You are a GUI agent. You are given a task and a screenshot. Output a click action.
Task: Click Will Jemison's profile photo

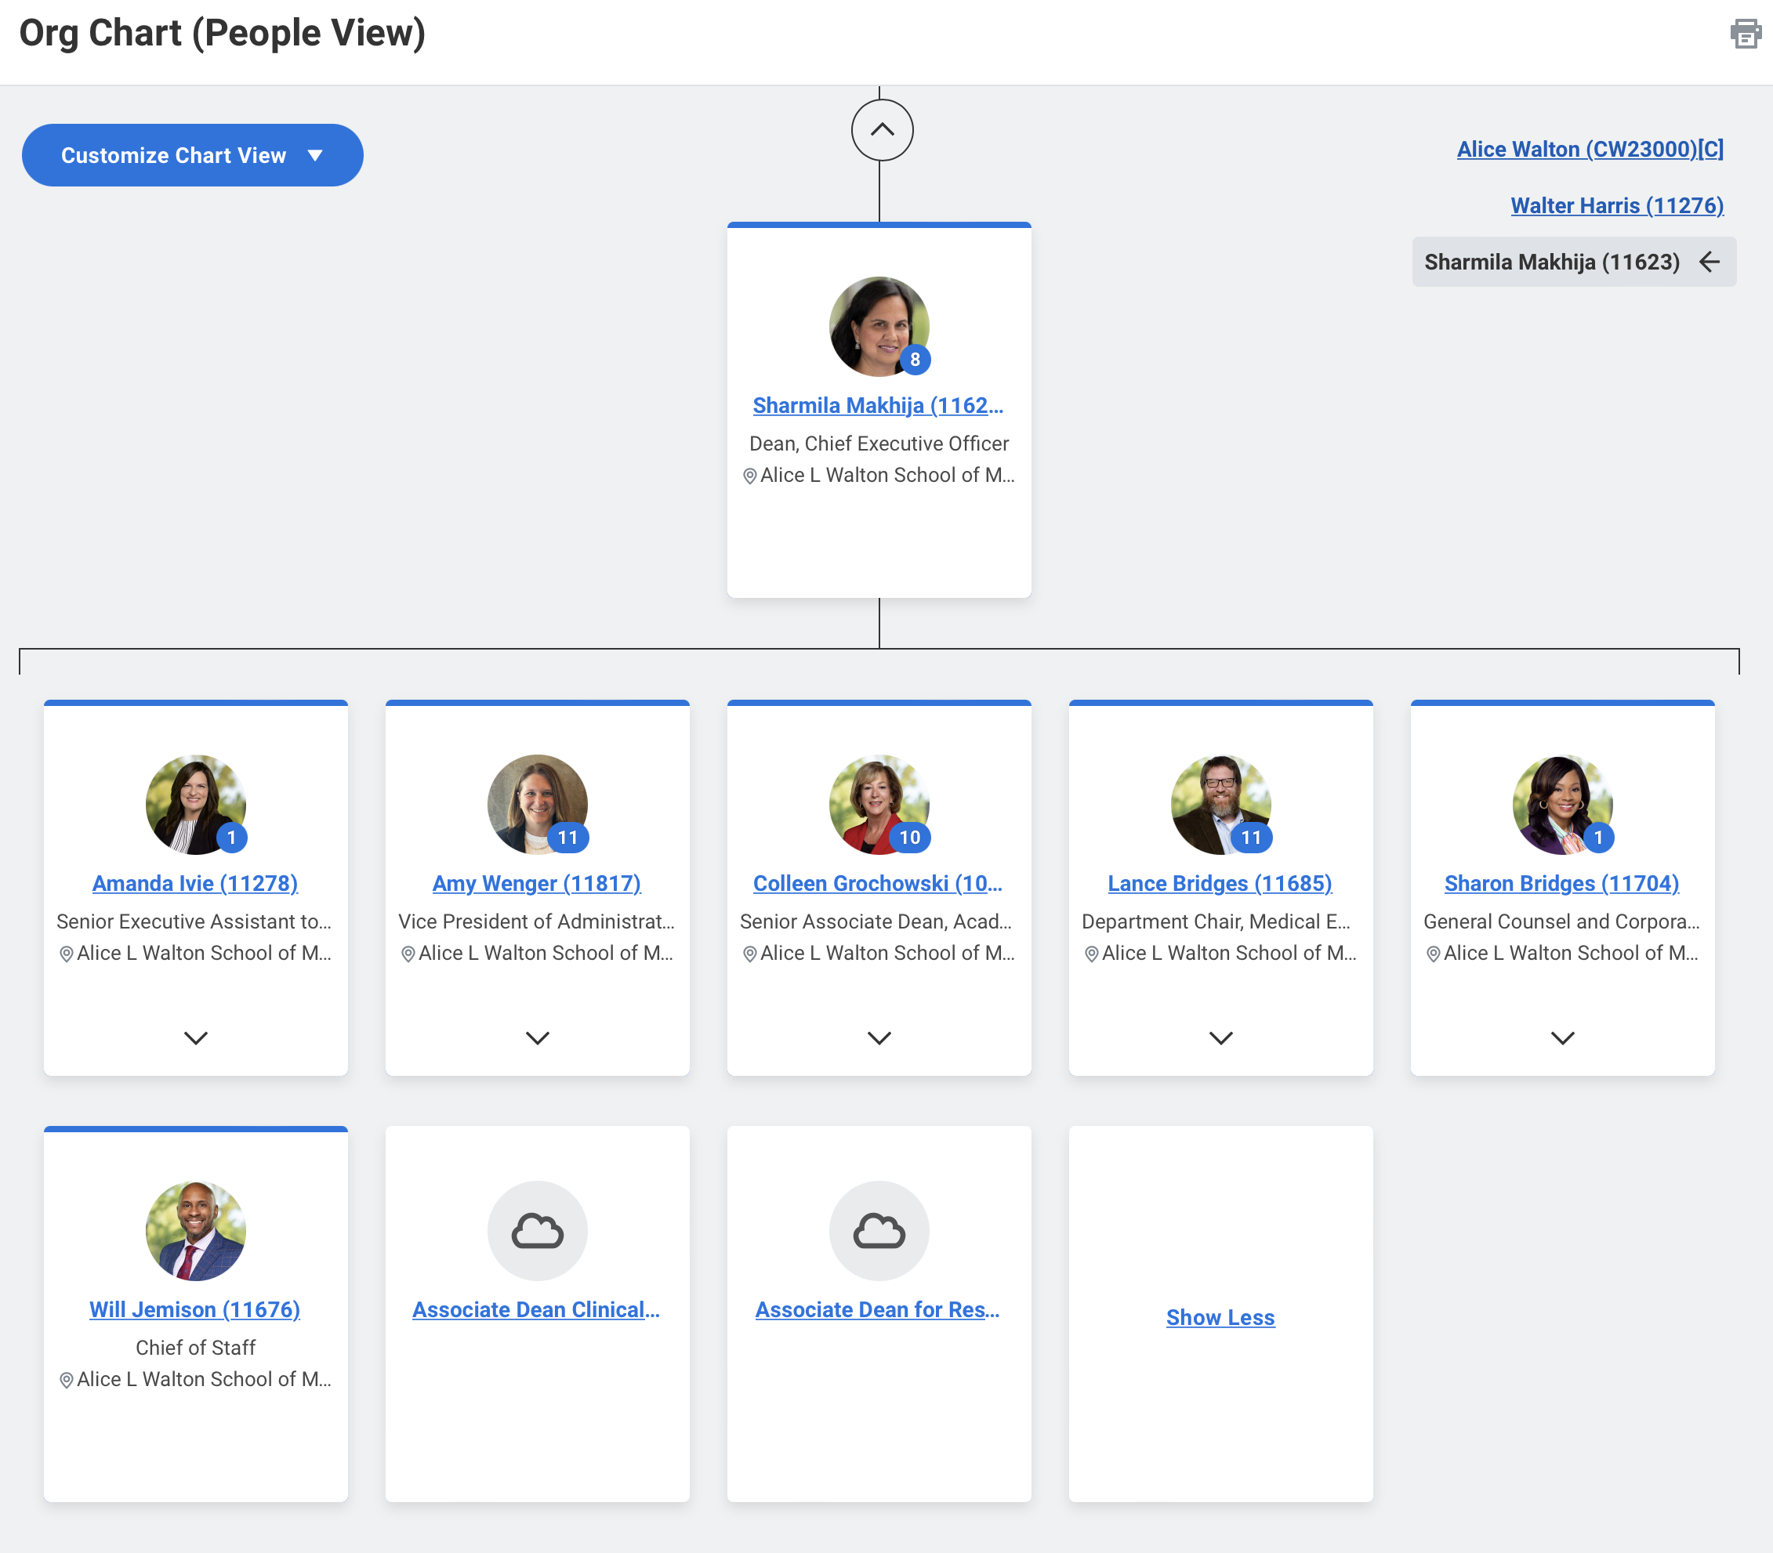point(194,1229)
